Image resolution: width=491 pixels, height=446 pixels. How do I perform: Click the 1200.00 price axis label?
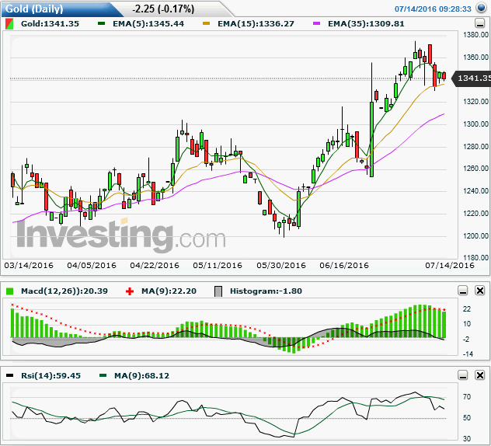click(475, 235)
